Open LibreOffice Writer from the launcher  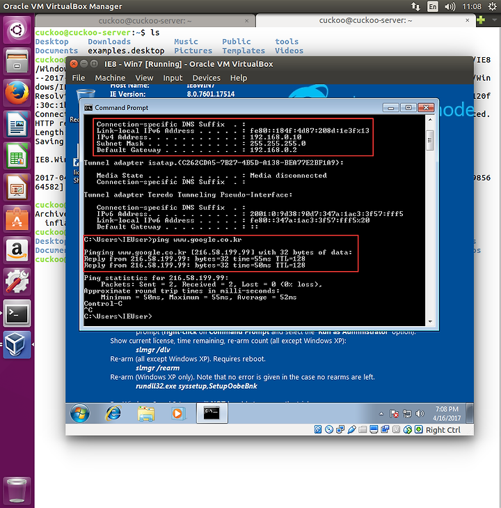tap(17, 124)
